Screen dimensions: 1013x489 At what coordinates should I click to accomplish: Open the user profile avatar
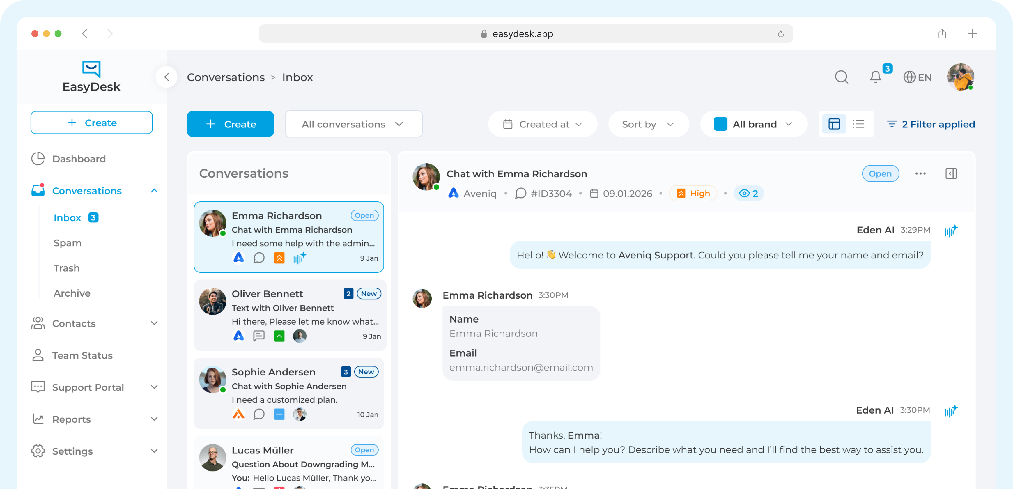click(x=960, y=77)
